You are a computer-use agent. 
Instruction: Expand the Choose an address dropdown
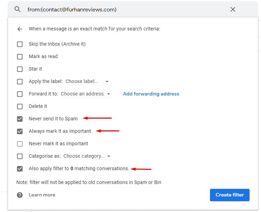tap(86, 94)
